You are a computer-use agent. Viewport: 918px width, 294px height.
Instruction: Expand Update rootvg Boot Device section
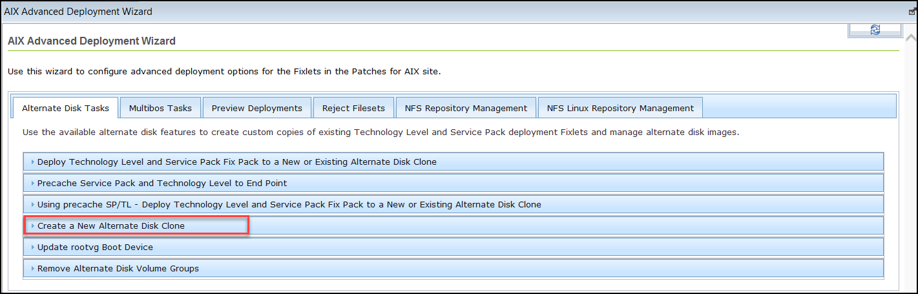454,247
